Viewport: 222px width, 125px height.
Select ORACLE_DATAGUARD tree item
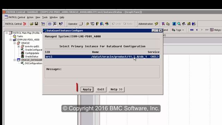coord(32,60)
